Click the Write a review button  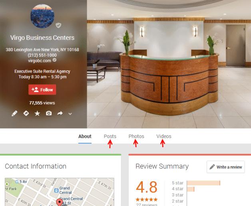[x=226, y=167]
